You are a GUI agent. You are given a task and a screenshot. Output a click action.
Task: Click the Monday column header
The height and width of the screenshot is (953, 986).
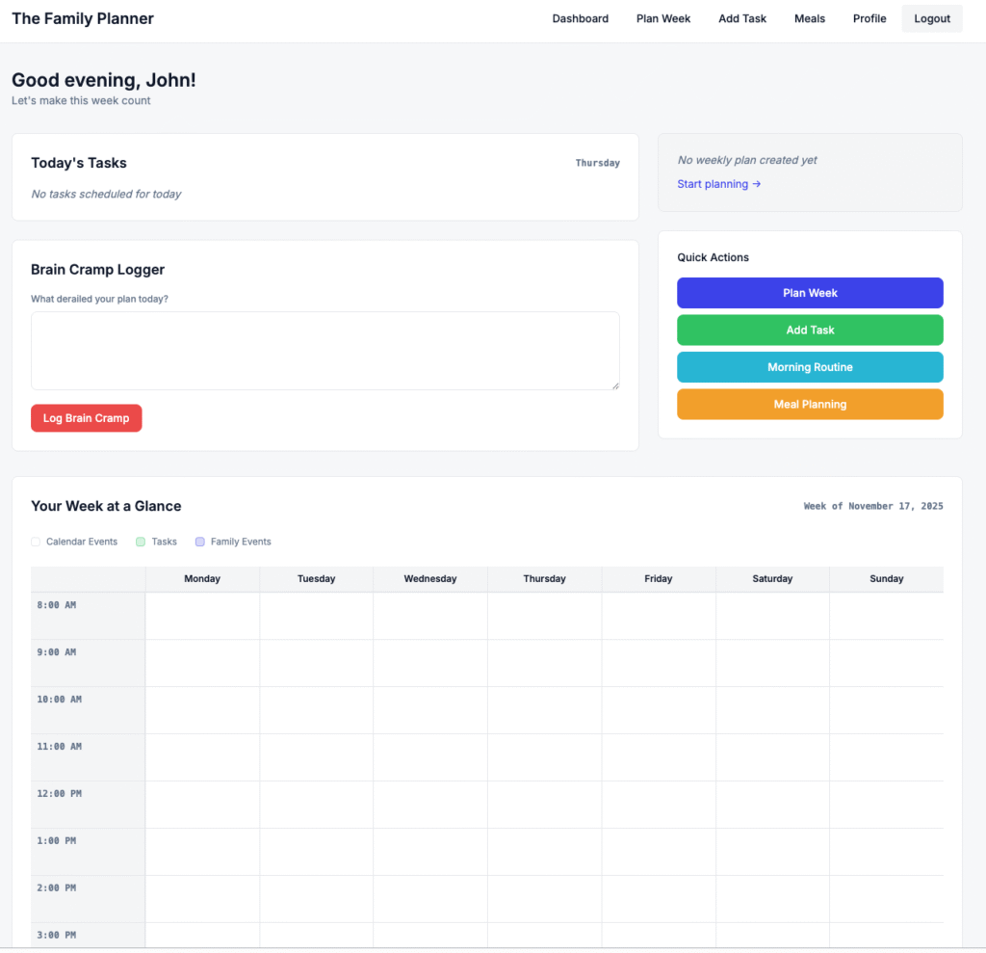[202, 578]
